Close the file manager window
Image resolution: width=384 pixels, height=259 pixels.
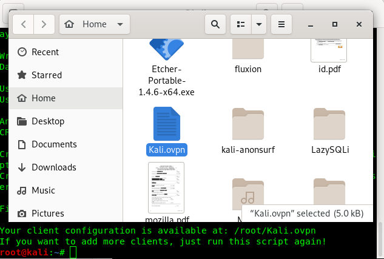359,24
